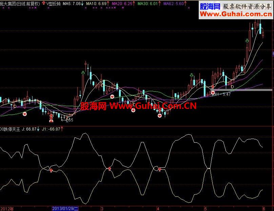Select the highlighted 2013/01/29/二 date label
The image size is (274, 211).
pos(65,209)
